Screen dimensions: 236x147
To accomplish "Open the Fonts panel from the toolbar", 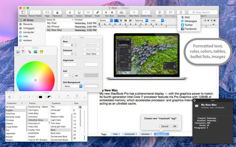I will (x=70, y=12).
